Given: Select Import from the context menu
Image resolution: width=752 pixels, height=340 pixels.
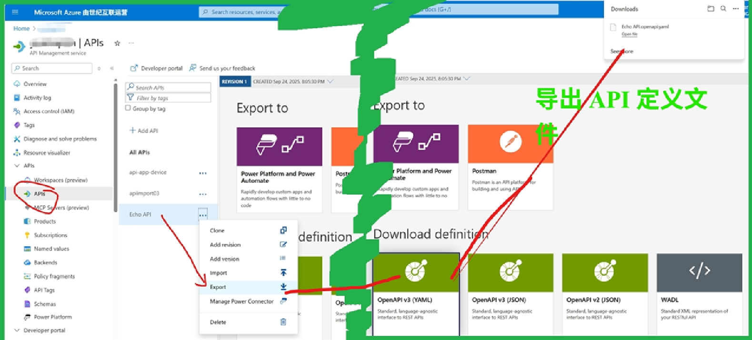Looking at the screenshot, I should (x=248, y=273).
